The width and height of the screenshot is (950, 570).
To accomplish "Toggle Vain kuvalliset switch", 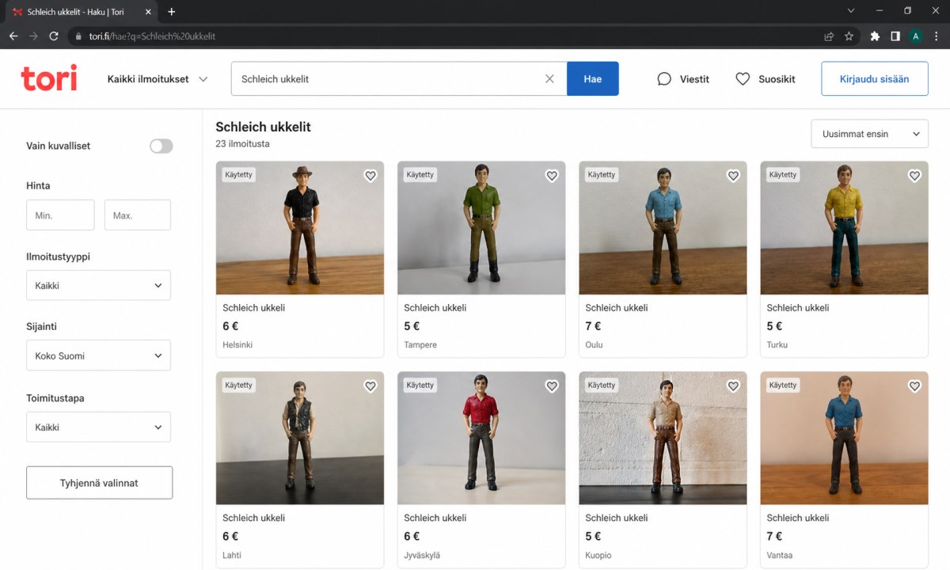I will coord(161,146).
